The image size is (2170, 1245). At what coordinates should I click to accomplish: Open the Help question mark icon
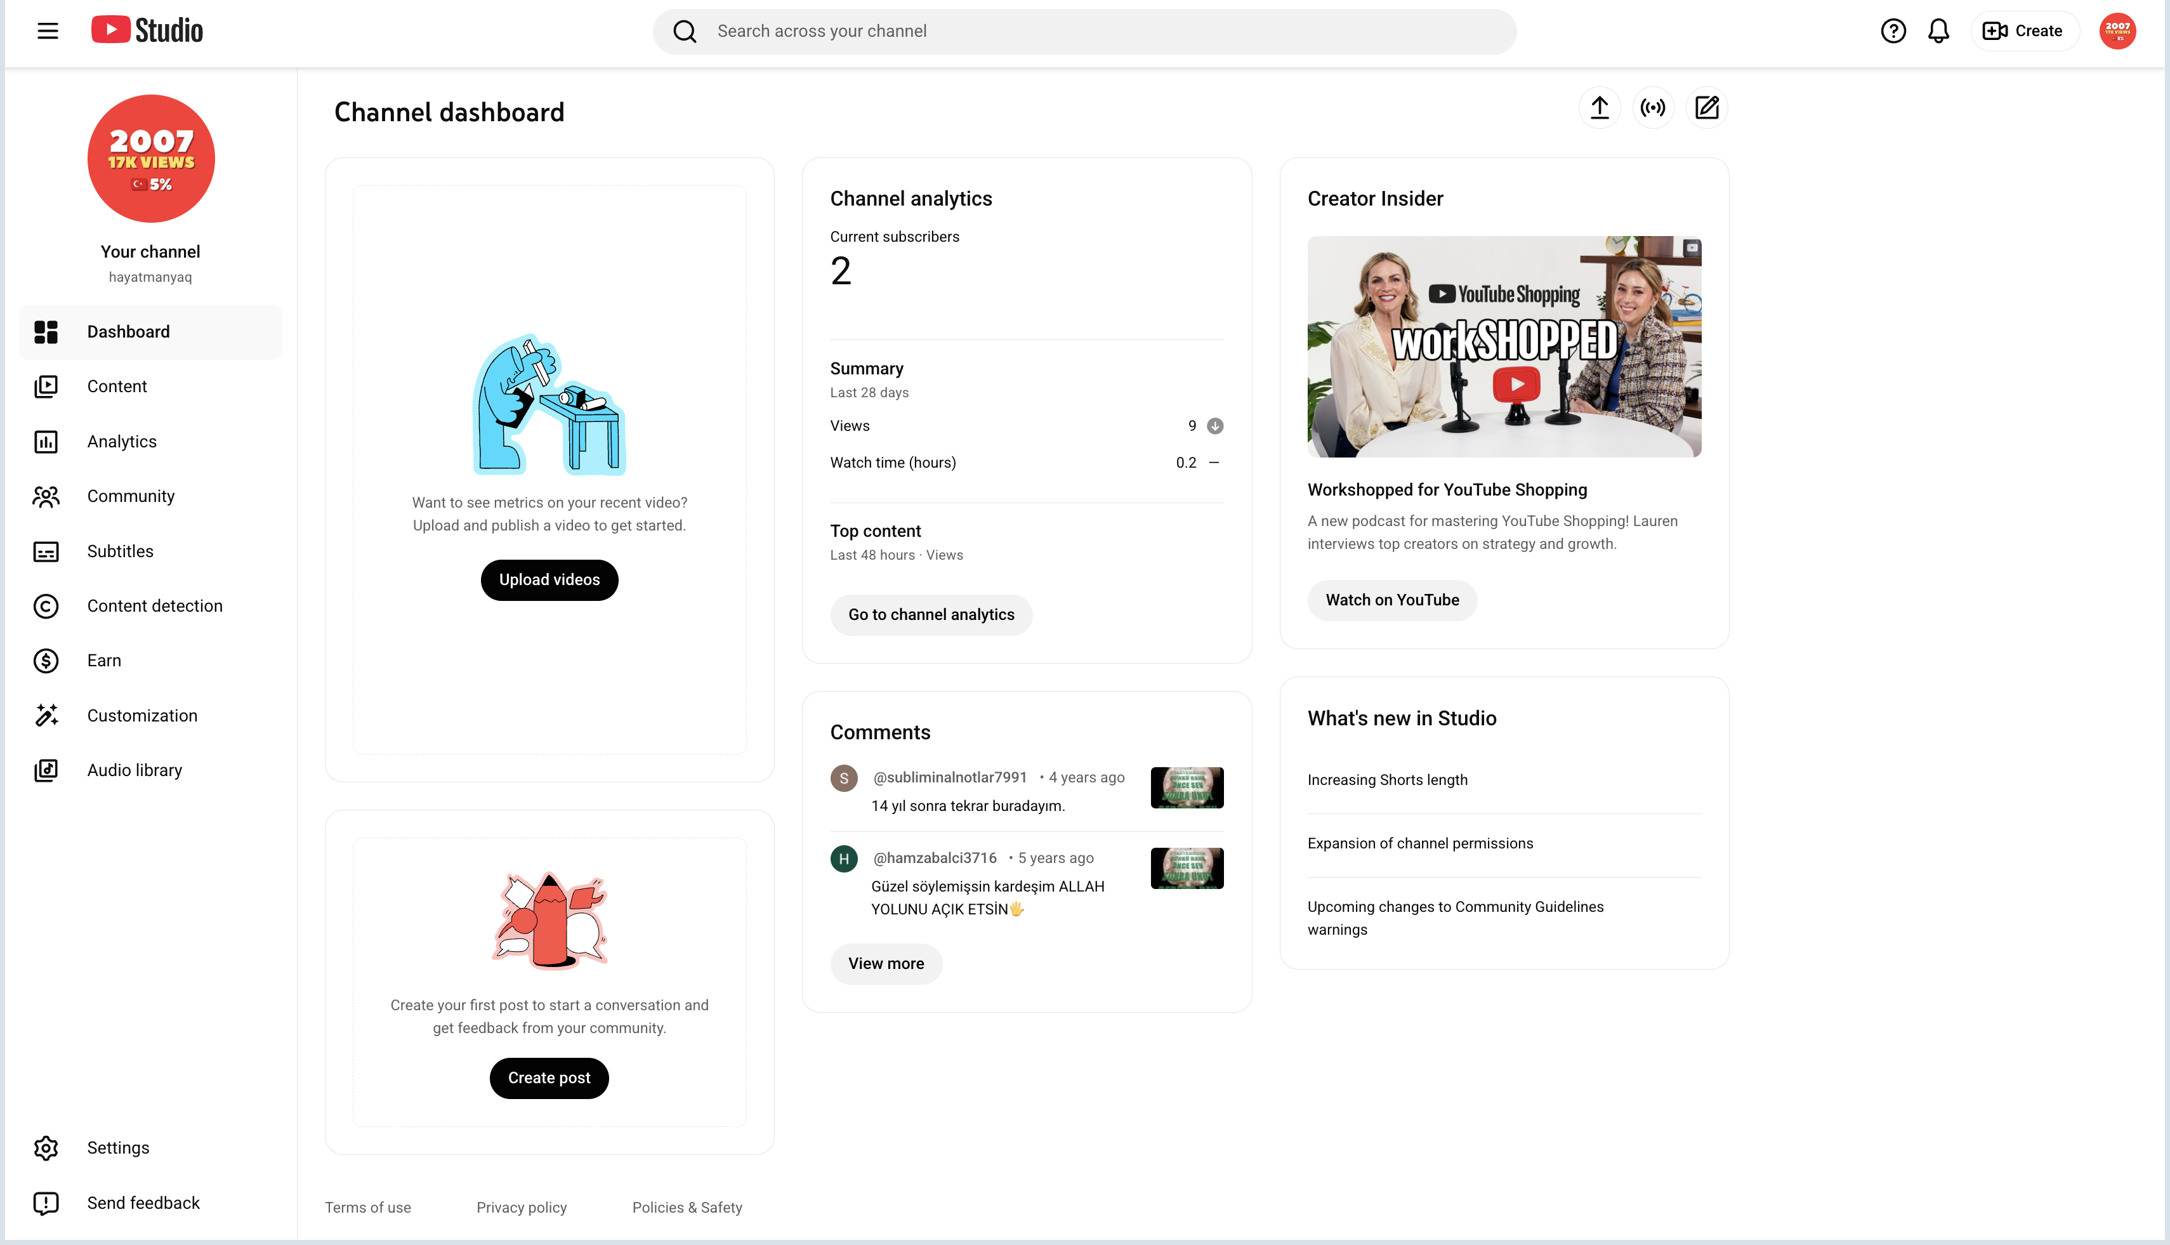(x=1893, y=31)
